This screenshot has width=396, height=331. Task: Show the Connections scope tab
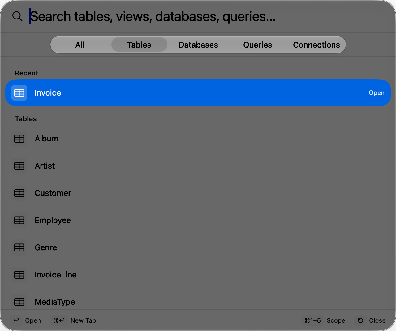[x=316, y=45]
